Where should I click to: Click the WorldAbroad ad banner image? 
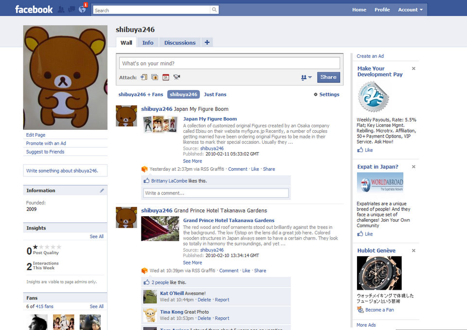[x=380, y=182]
